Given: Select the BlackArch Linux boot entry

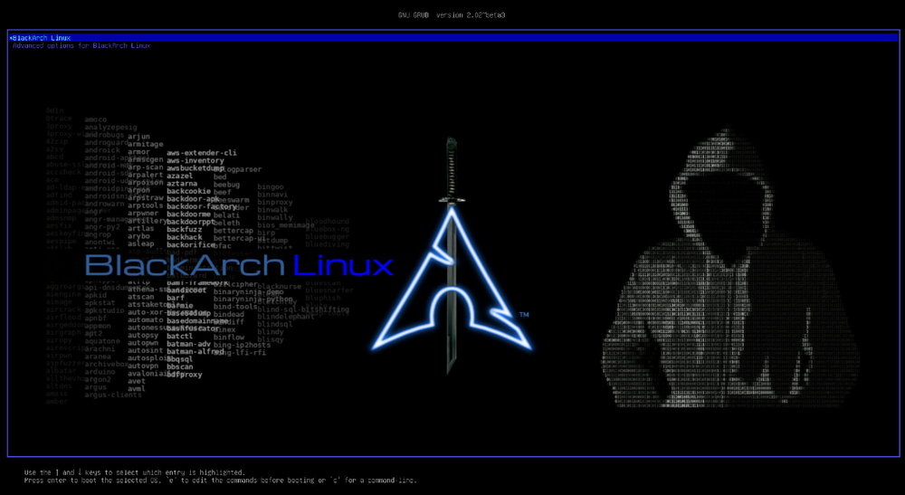Looking at the screenshot, I should (x=453, y=37).
